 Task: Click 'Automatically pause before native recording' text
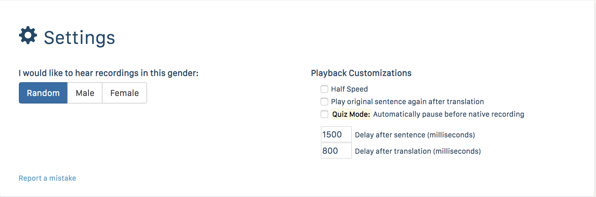click(448, 114)
